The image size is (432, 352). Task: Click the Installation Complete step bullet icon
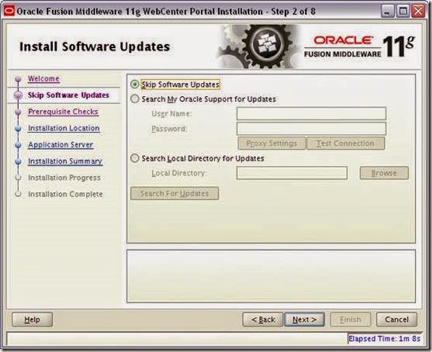(x=18, y=194)
